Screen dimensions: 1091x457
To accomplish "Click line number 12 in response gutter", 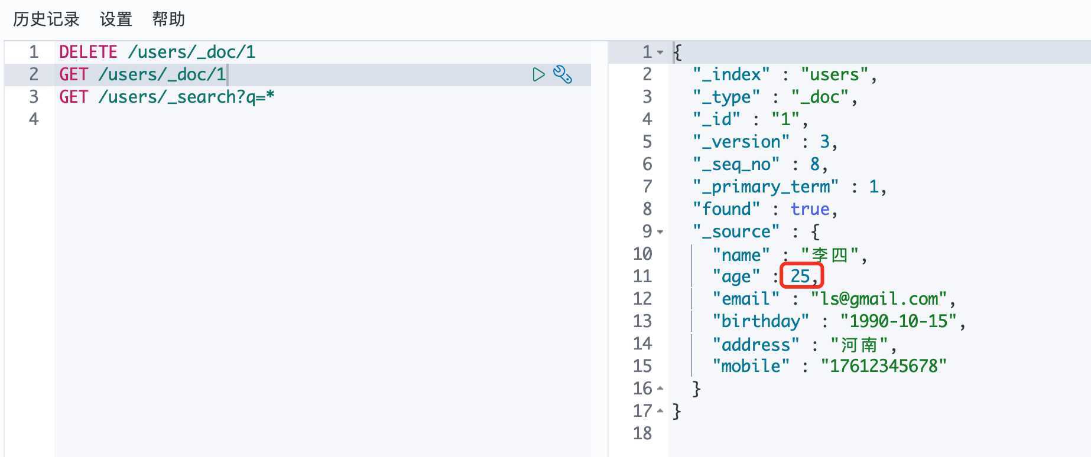I will (642, 299).
